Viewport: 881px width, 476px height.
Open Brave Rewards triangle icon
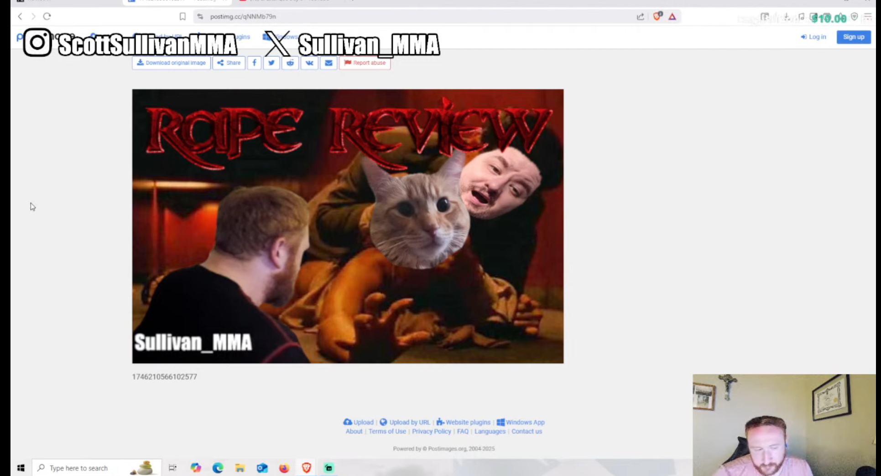click(672, 16)
